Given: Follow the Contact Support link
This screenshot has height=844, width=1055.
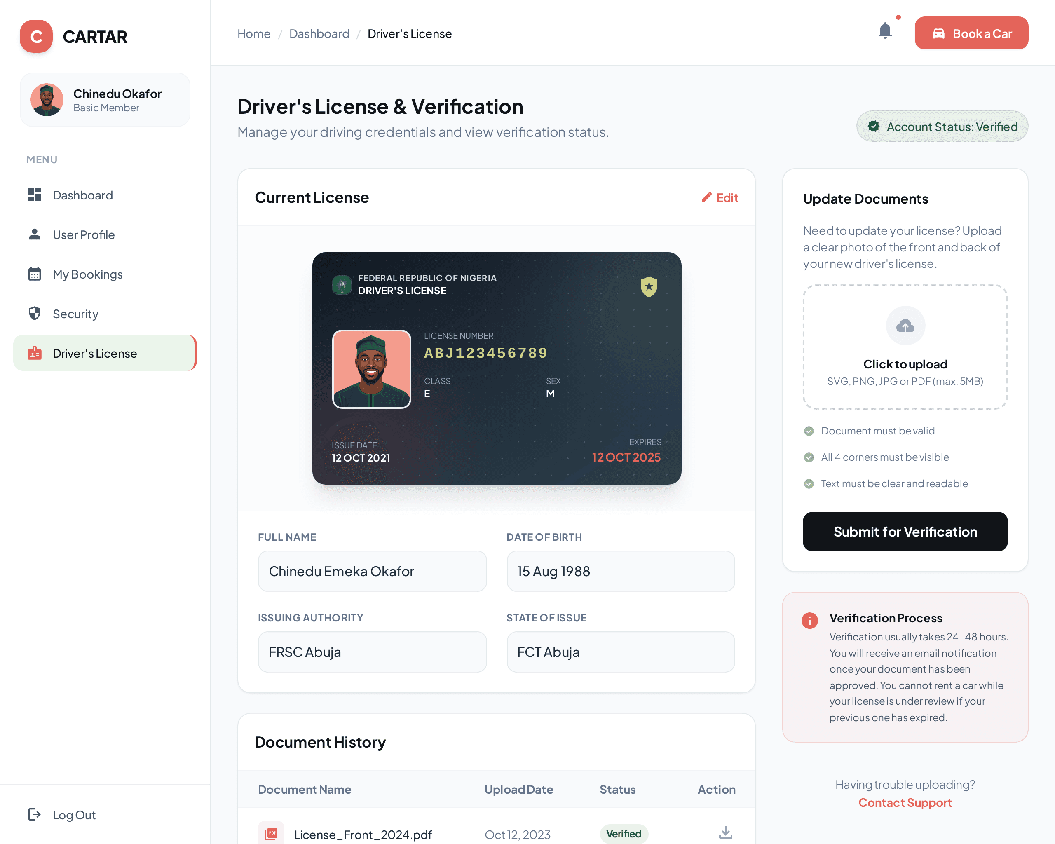Looking at the screenshot, I should tap(905, 802).
